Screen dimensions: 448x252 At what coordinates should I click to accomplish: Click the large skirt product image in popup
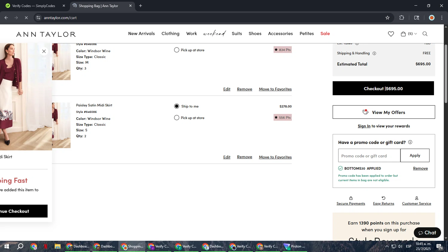click(26, 96)
